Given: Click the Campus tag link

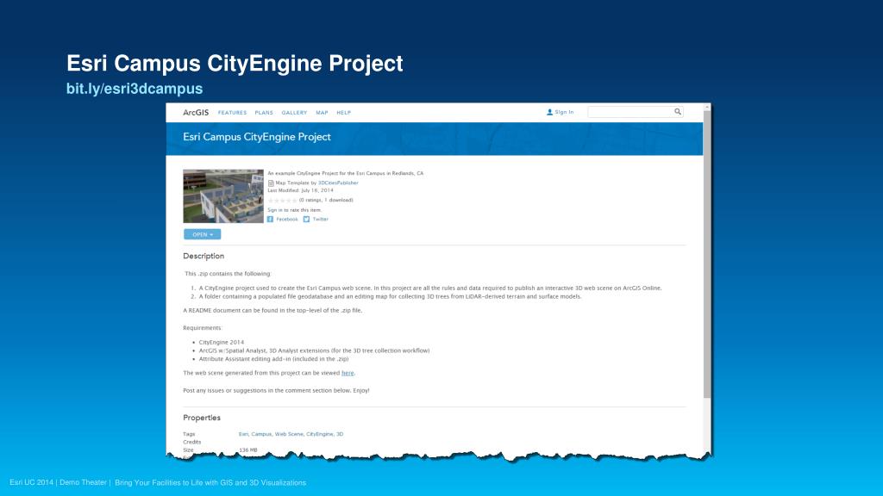Looking at the screenshot, I should click(x=261, y=434).
